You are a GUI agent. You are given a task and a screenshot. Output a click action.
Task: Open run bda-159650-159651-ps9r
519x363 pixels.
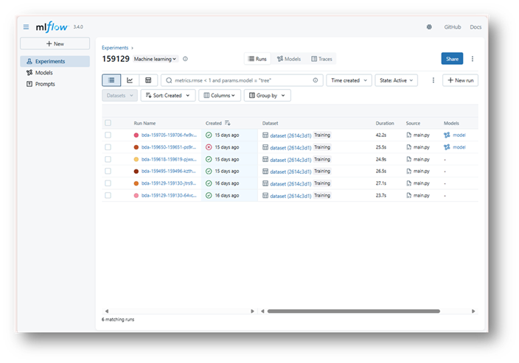(169, 147)
